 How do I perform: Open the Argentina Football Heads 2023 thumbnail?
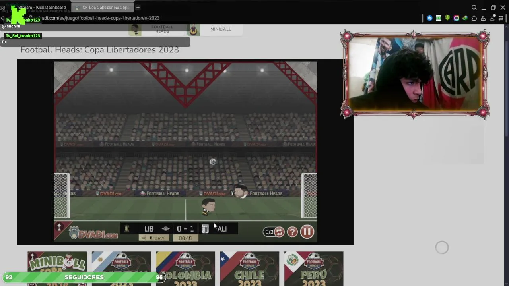pyautogui.click(x=121, y=269)
